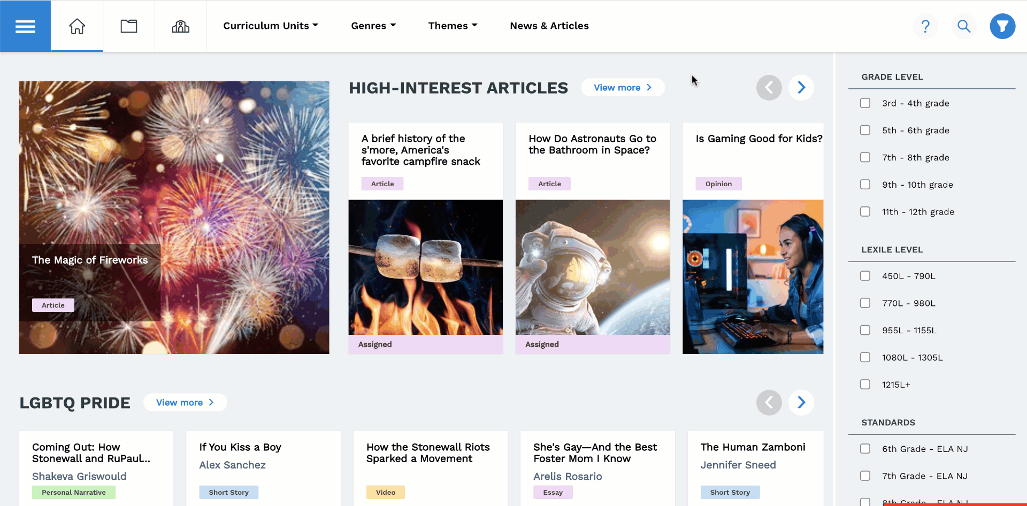This screenshot has width=1027, height=506.
Task: Click author name Jennifer Sneed
Action: click(x=738, y=465)
